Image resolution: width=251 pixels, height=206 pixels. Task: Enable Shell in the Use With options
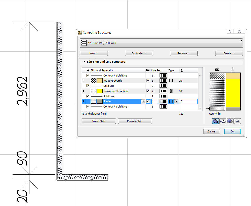(x=237, y=121)
